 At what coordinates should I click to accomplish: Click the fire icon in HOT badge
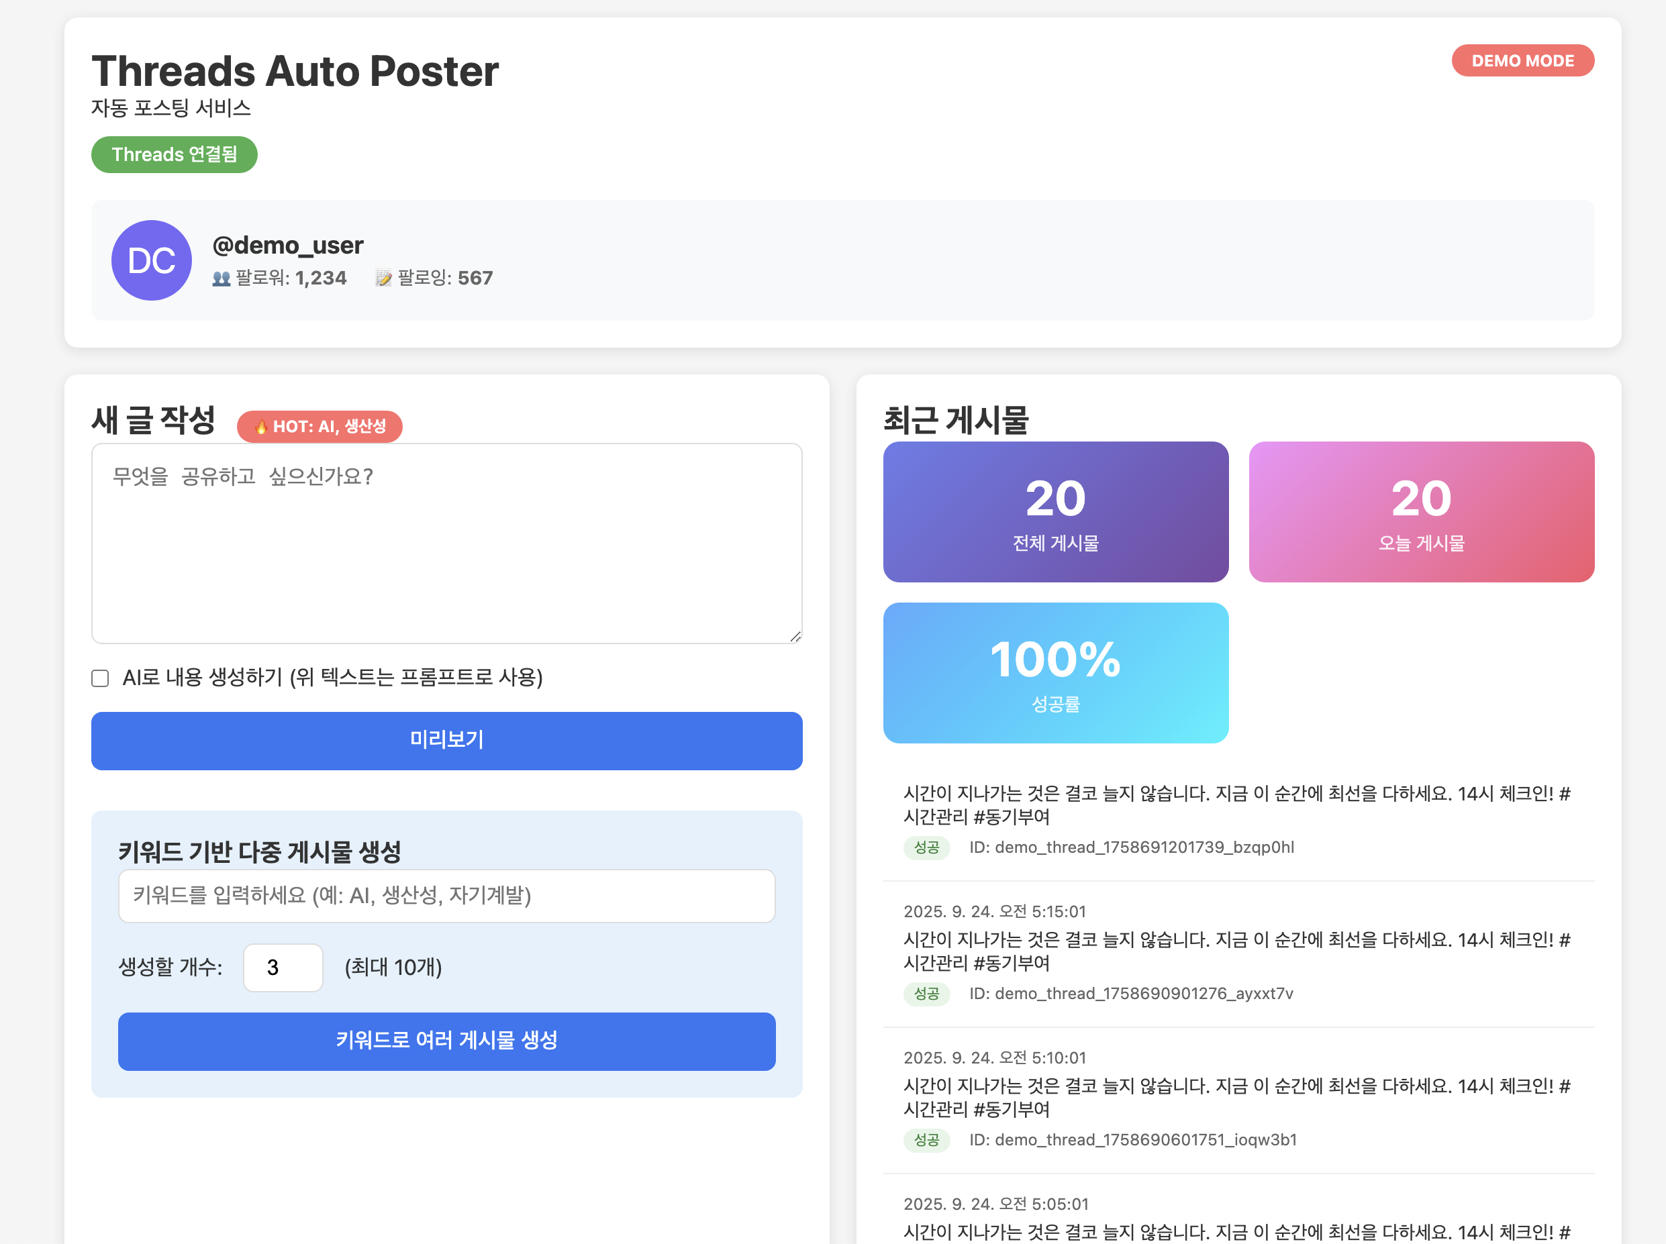click(x=260, y=427)
